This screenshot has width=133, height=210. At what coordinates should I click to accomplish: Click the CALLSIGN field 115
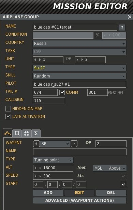pos(49,101)
